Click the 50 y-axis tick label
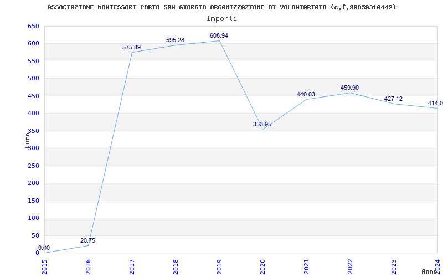Screen dimensions: 443x277 point(35,236)
